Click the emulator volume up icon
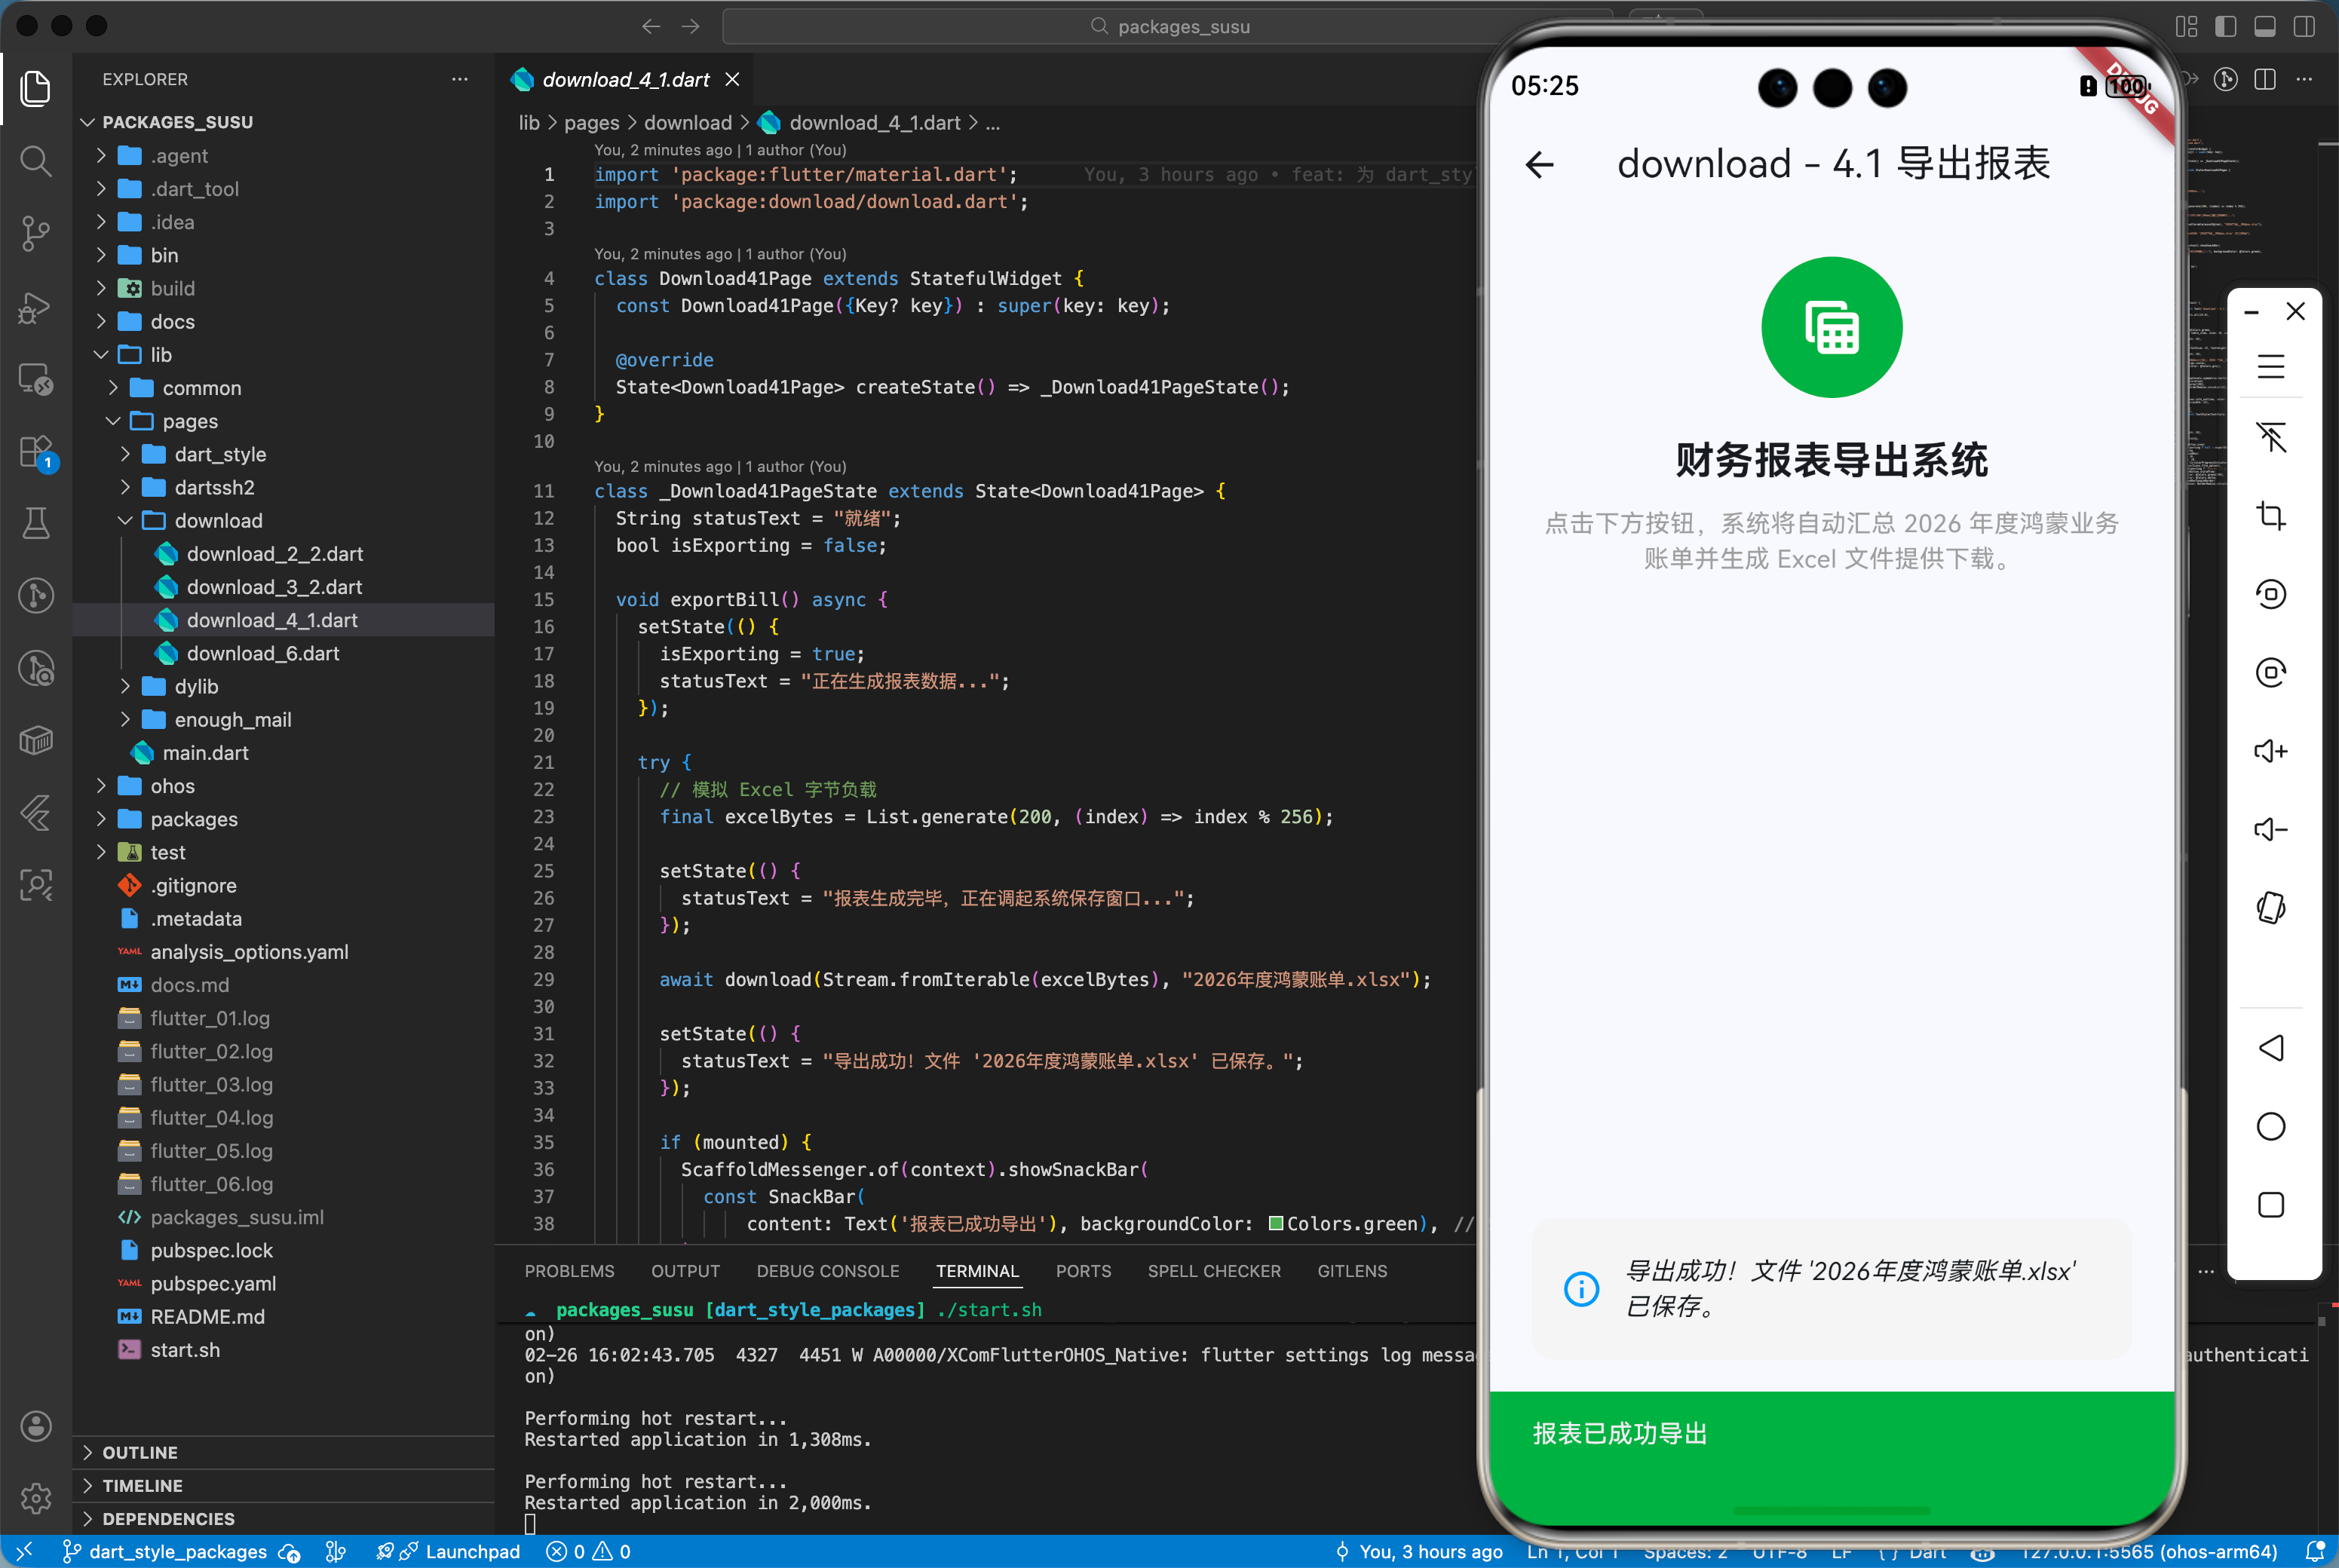The image size is (2339, 1568). (2270, 751)
